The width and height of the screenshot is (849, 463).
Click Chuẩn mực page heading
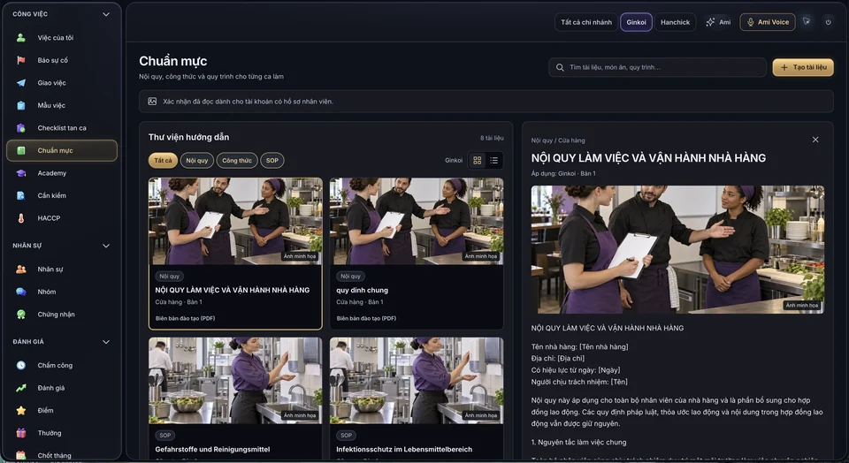[172, 61]
